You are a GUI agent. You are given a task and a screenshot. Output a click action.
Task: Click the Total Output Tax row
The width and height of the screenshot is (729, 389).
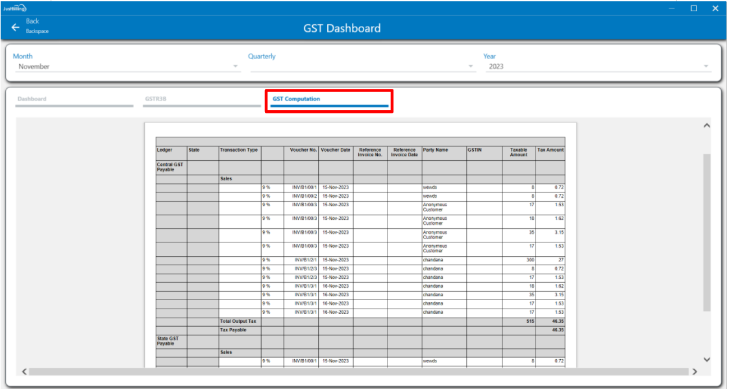[x=240, y=321]
